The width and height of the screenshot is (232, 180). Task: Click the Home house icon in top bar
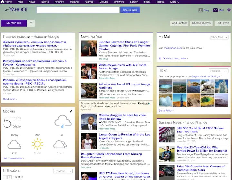tap(2, 2)
